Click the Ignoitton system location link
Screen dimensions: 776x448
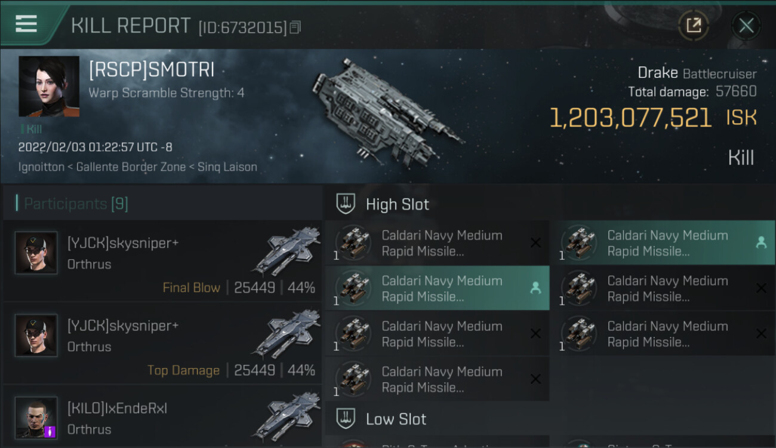pyautogui.click(x=41, y=167)
